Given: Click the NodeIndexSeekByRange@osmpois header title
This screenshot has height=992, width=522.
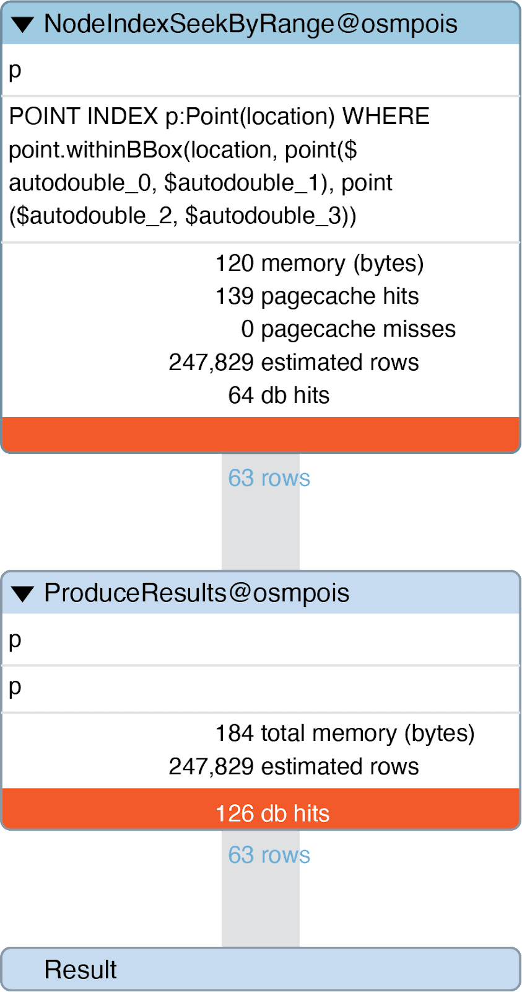Looking at the screenshot, I should 250,24.
